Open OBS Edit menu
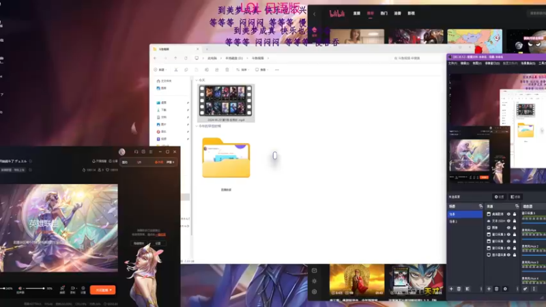This screenshot has width=546, height=307. [x=465, y=63]
